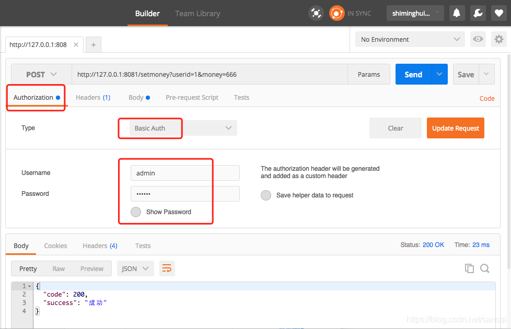Switch to the Team Library tab
Image resolution: width=511 pixels, height=329 pixels.
tap(198, 14)
